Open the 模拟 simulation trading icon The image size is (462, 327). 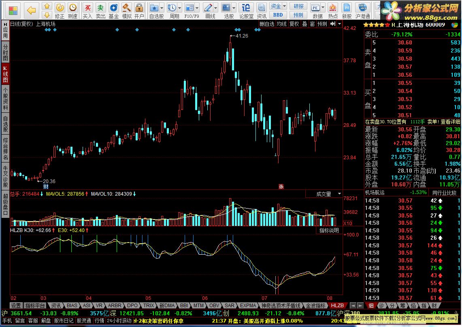(127, 11)
